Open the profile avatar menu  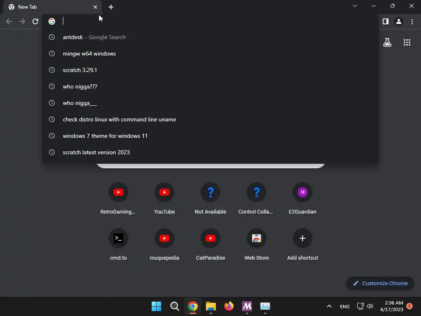point(399,21)
